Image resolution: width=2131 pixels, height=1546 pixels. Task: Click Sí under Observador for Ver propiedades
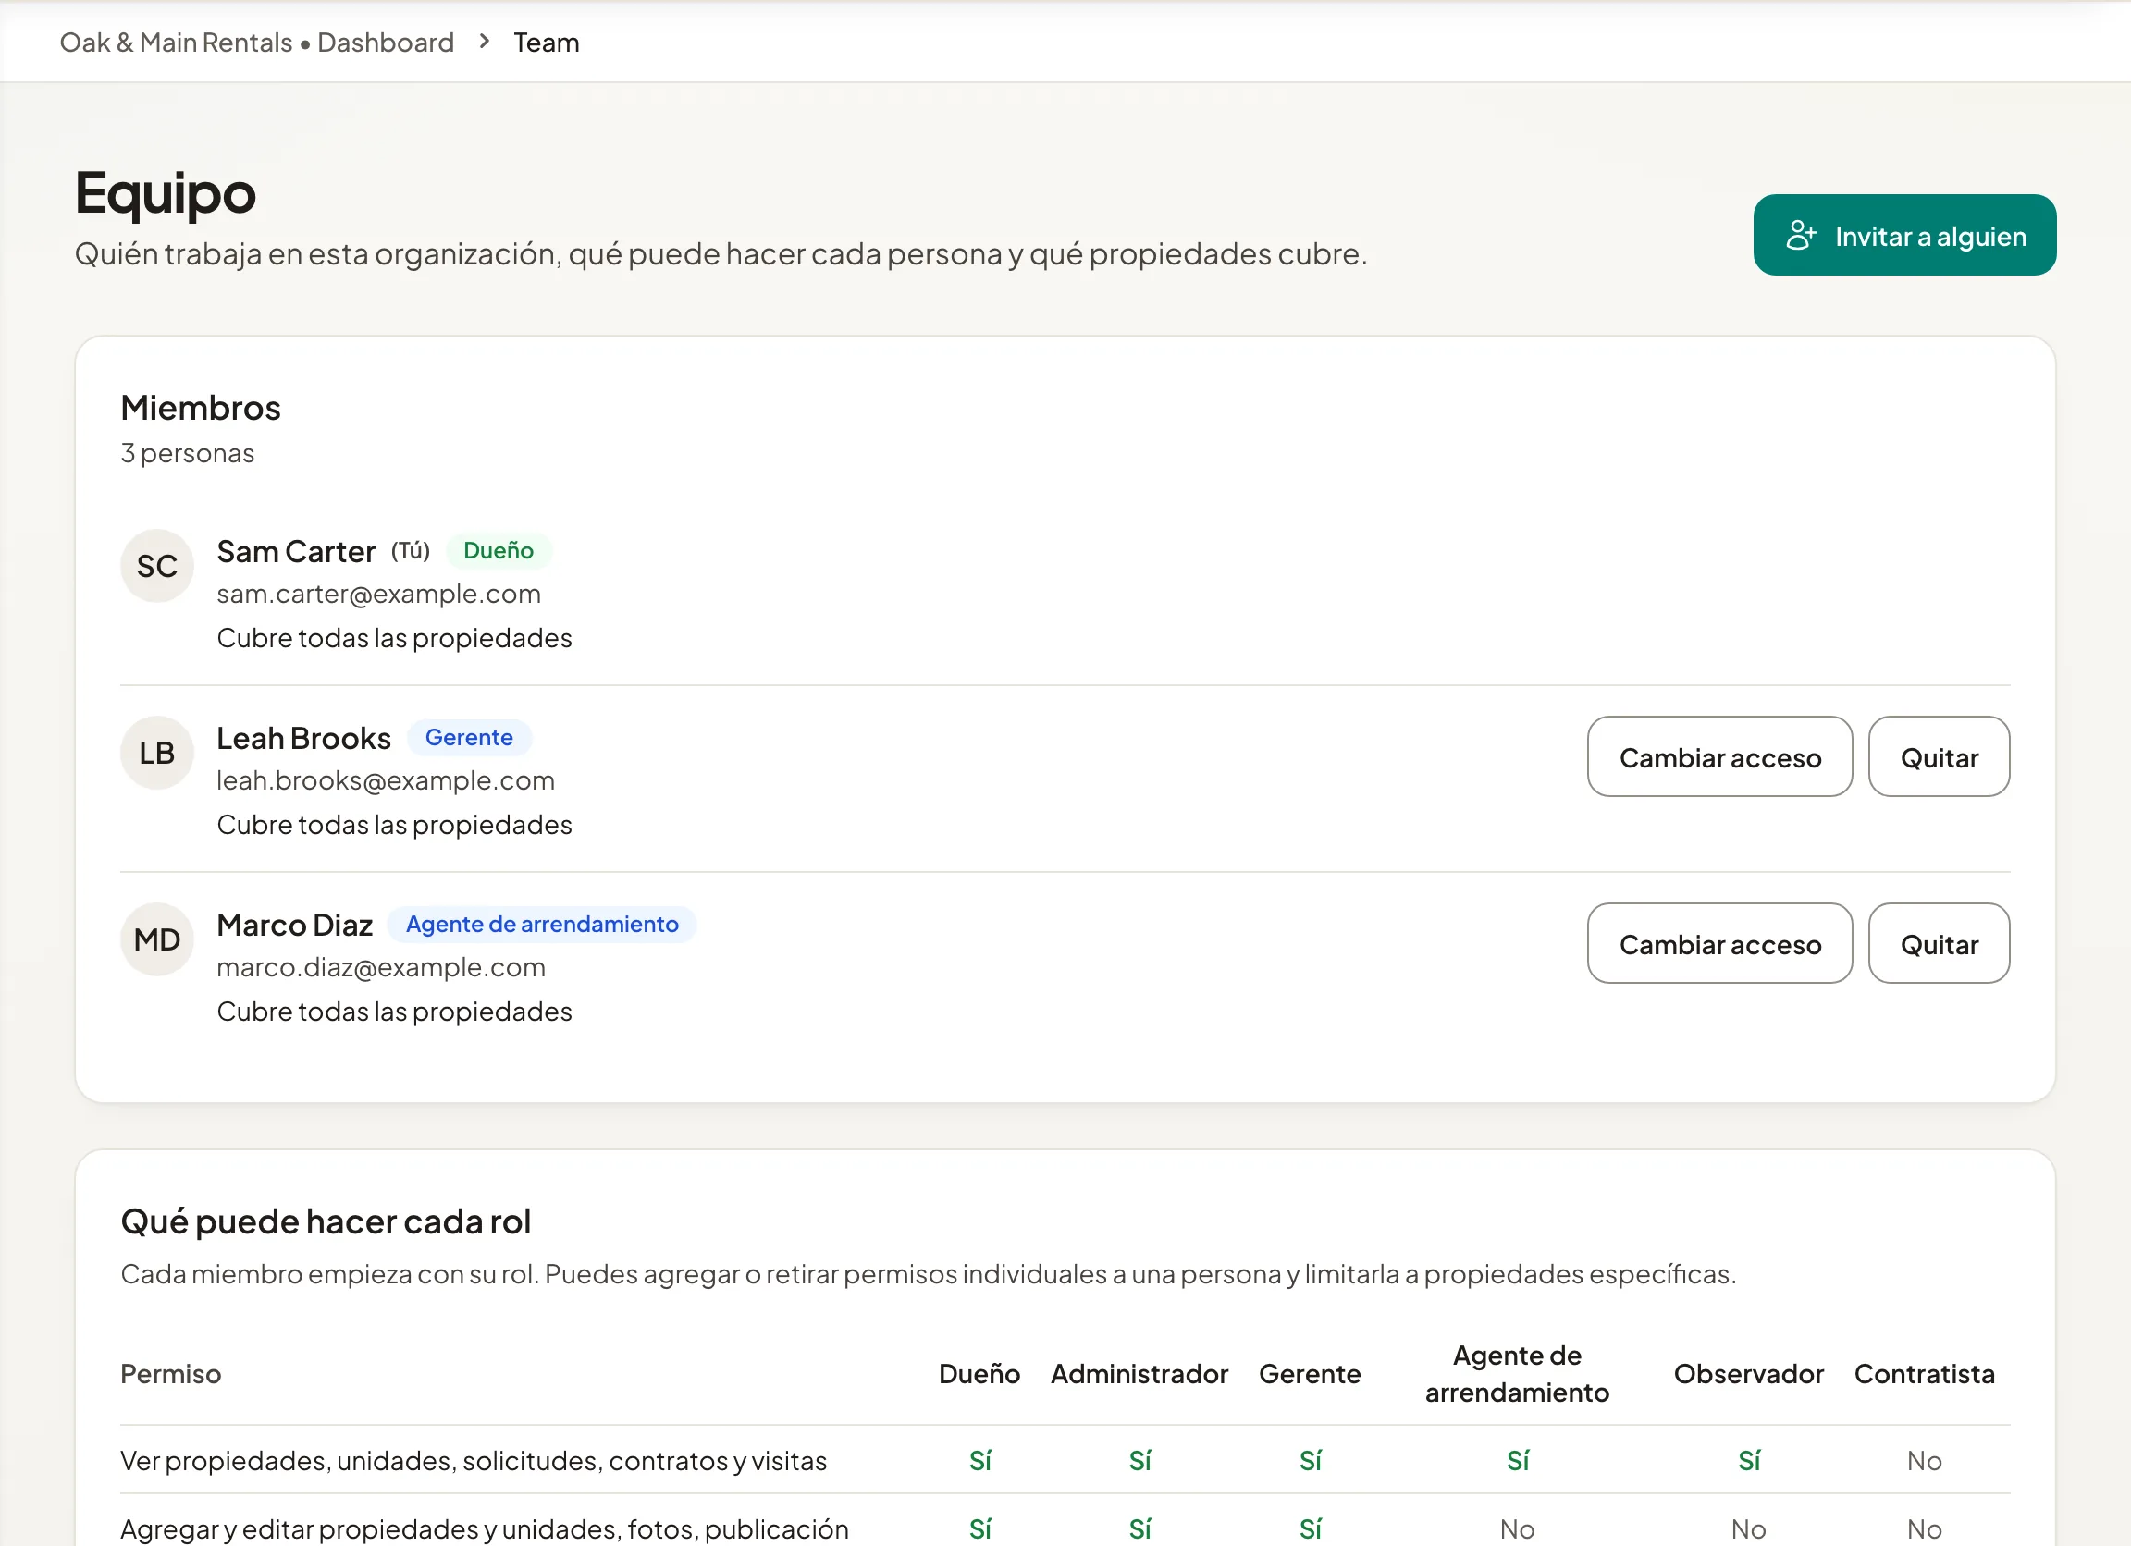click(1748, 1462)
